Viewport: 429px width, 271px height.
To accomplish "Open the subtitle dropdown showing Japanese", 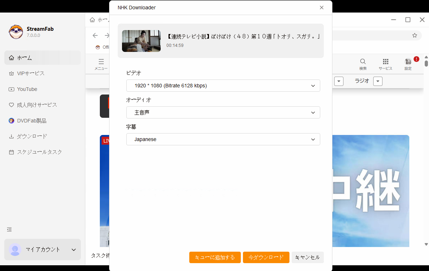I will (223, 139).
